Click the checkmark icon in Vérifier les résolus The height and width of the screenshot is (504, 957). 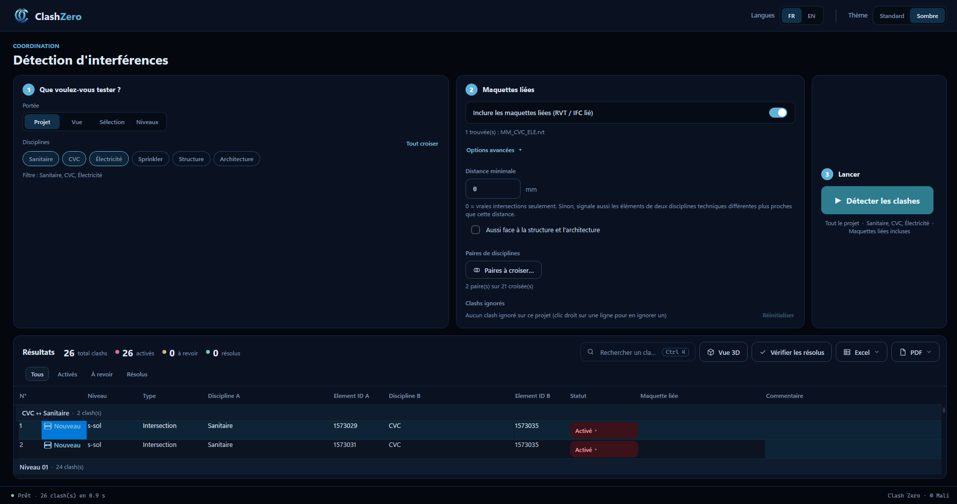(x=763, y=352)
